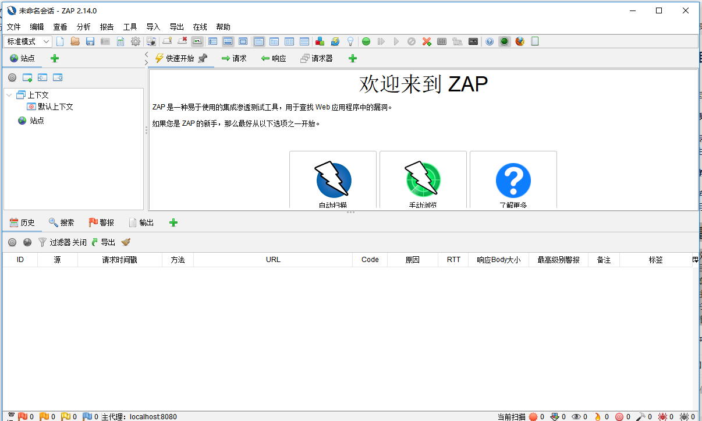
Task: Collapse the 上下文 tree node
Action: (x=9, y=94)
